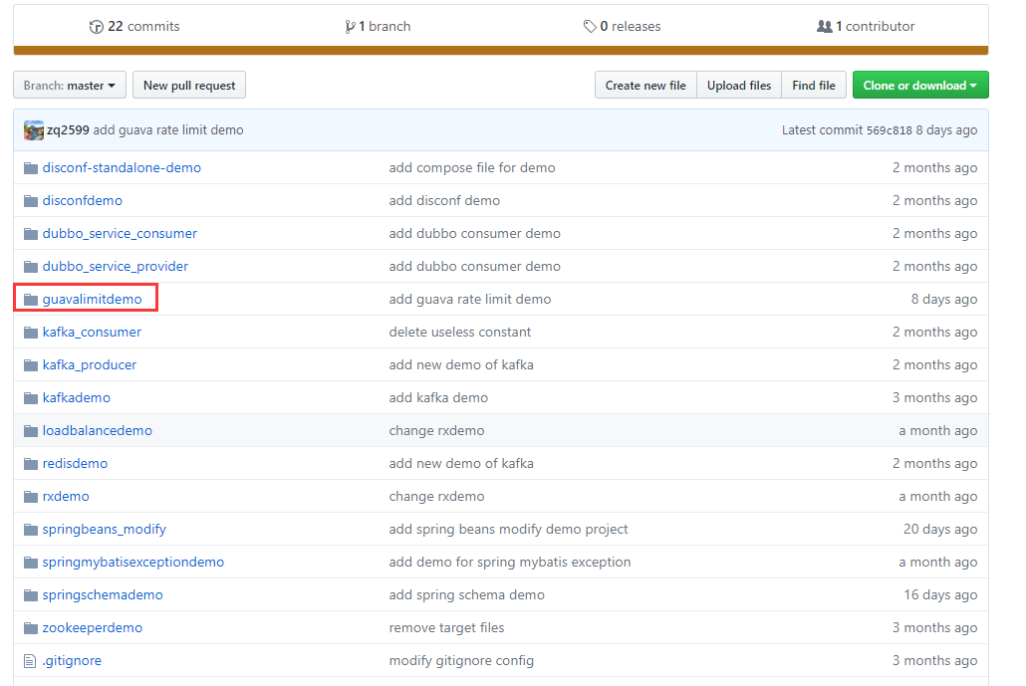Click the contributors people icon
This screenshot has height=686, width=1026.
824,27
